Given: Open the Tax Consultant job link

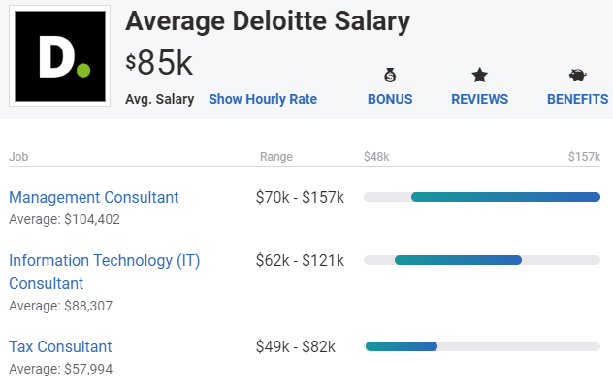Looking at the screenshot, I should [x=60, y=346].
